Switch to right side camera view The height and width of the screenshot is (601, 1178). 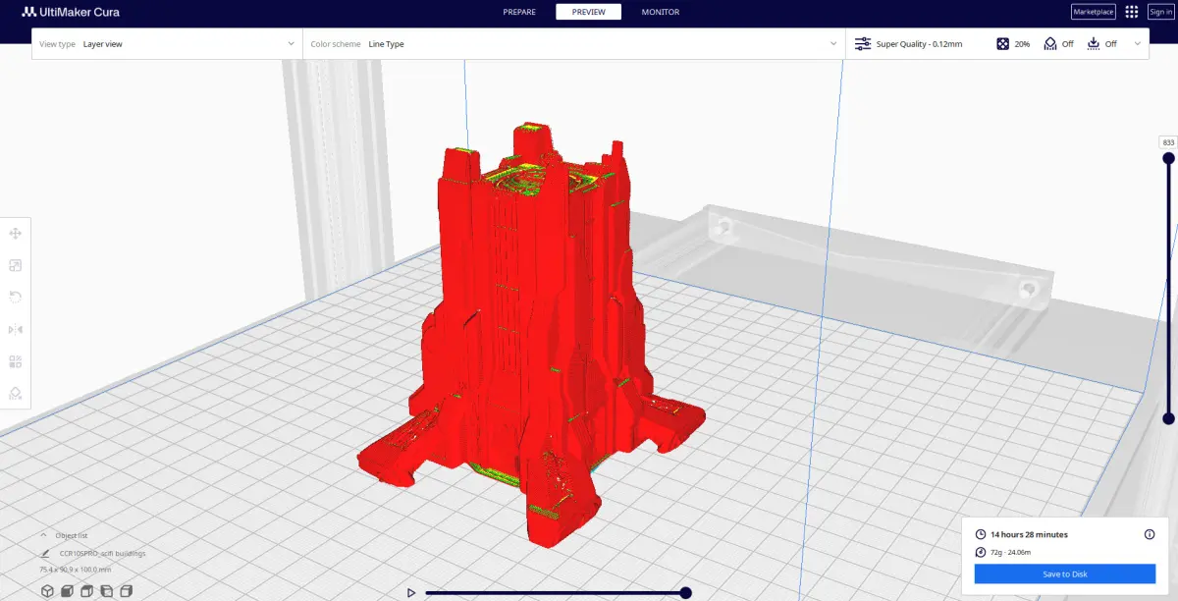click(126, 591)
